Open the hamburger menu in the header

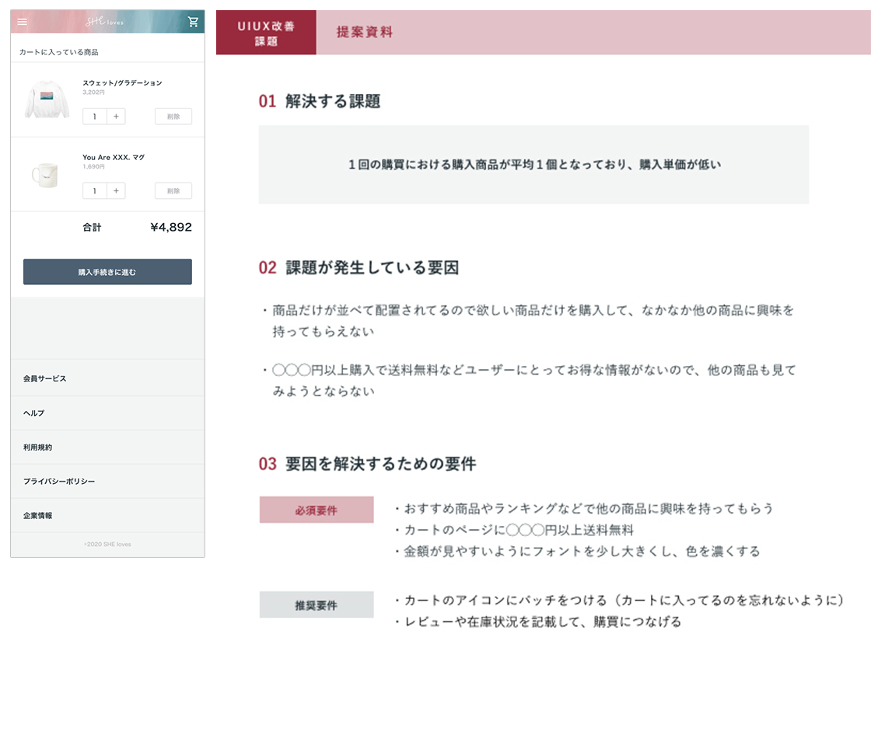pyautogui.click(x=22, y=22)
